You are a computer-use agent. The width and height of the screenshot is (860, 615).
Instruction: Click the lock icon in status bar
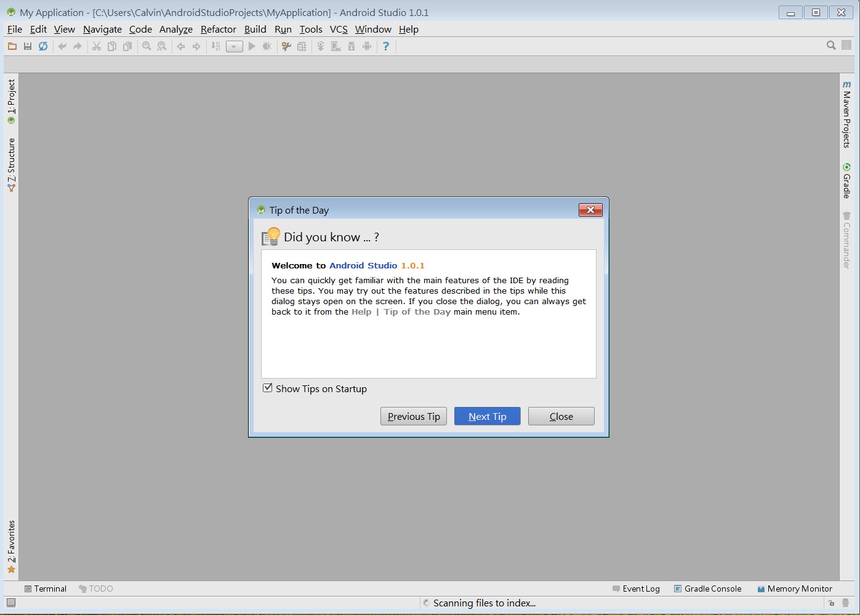pos(831,603)
